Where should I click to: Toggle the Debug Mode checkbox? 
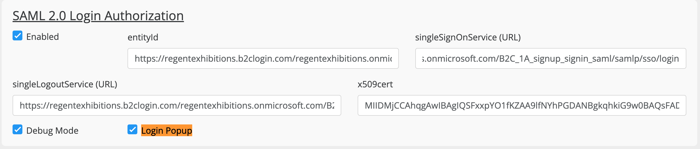pyautogui.click(x=17, y=130)
